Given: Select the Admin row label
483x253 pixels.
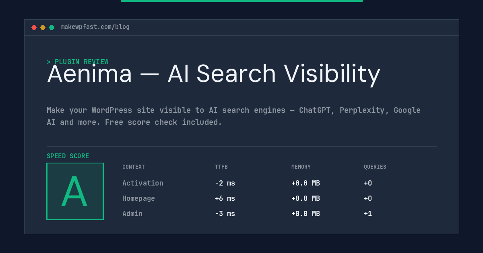Looking at the screenshot, I should point(132,214).
